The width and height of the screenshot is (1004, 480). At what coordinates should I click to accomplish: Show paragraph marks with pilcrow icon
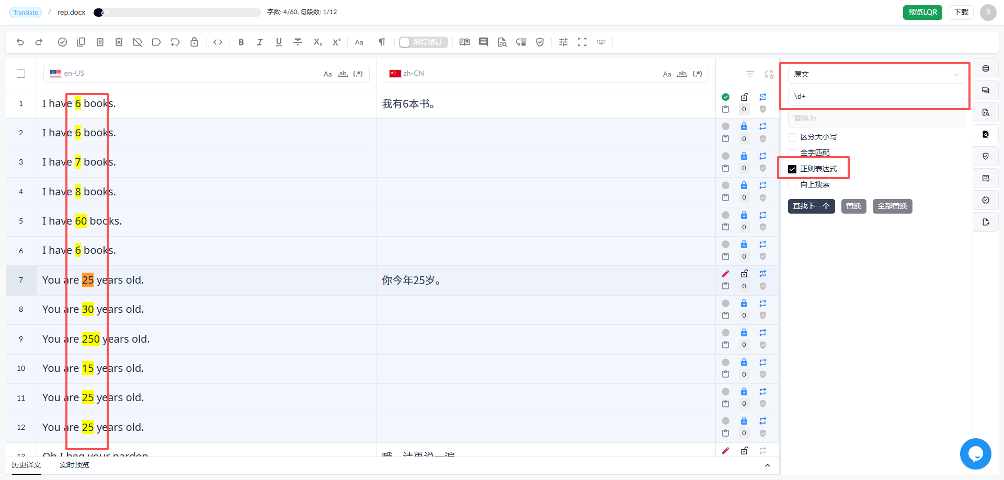tap(382, 42)
